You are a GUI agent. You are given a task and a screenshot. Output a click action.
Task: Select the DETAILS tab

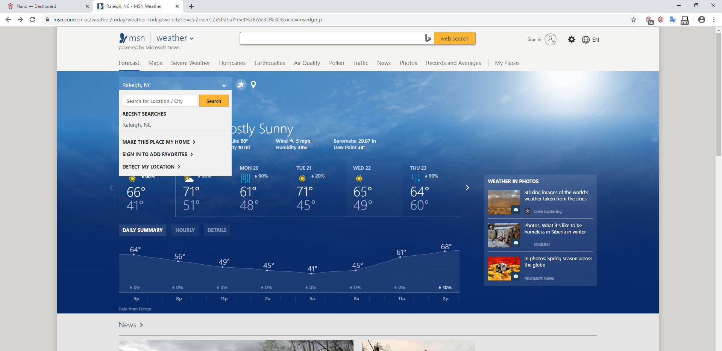click(x=217, y=230)
